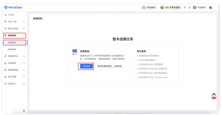Open 如何创建 MySQL 数据复制 link
This screenshot has width=222, height=115.
pos(150,65)
